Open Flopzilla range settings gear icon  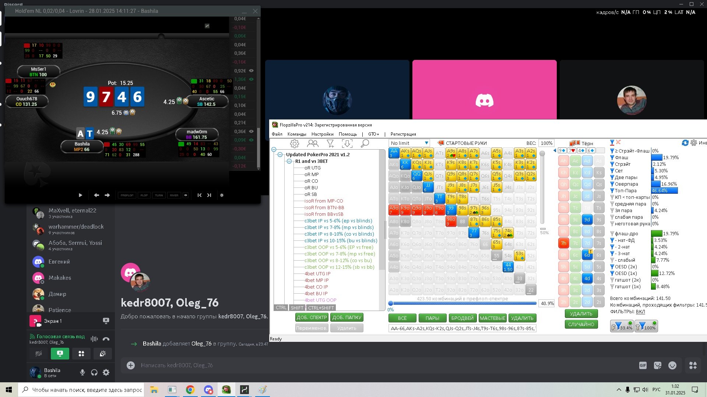pos(294,143)
